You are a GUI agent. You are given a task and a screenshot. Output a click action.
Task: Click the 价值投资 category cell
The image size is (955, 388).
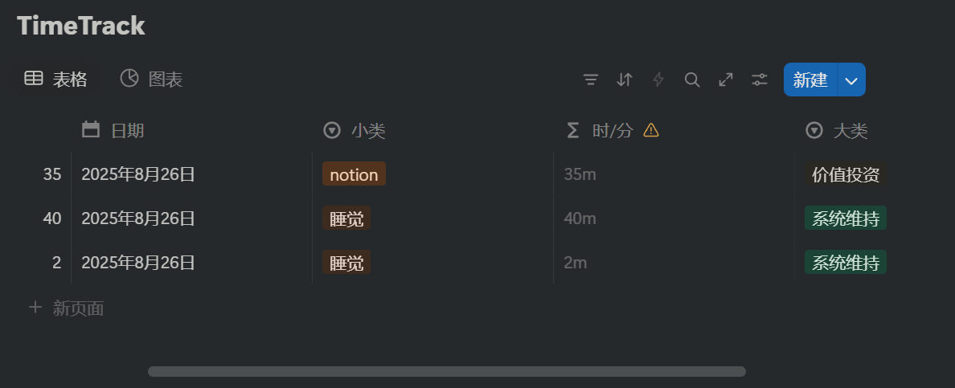(846, 174)
